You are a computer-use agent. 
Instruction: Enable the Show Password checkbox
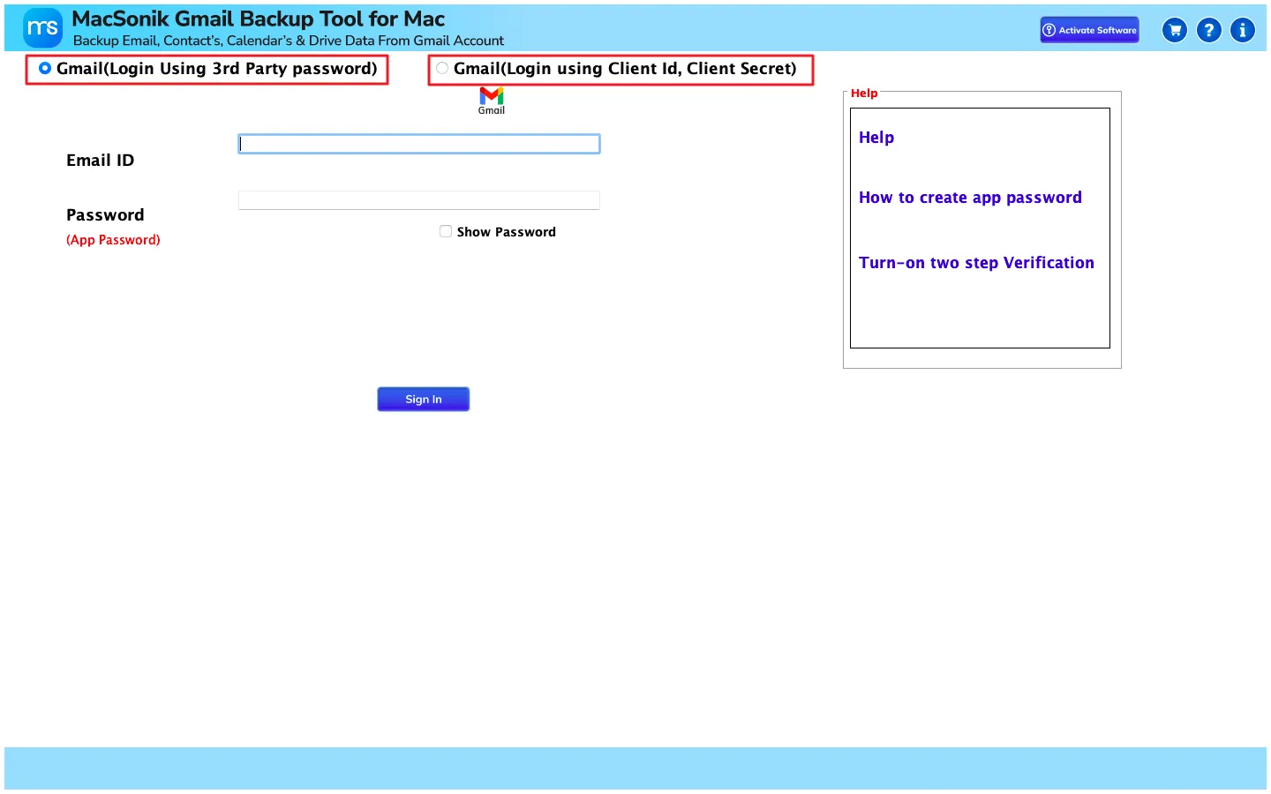(446, 231)
